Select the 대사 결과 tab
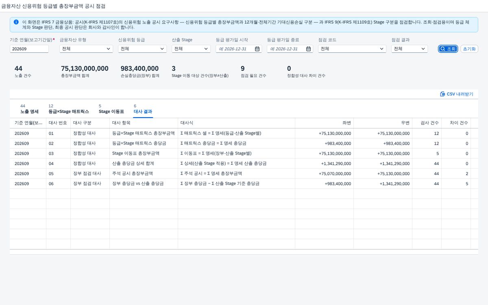The width and height of the screenshot is (488, 305). [x=143, y=109]
